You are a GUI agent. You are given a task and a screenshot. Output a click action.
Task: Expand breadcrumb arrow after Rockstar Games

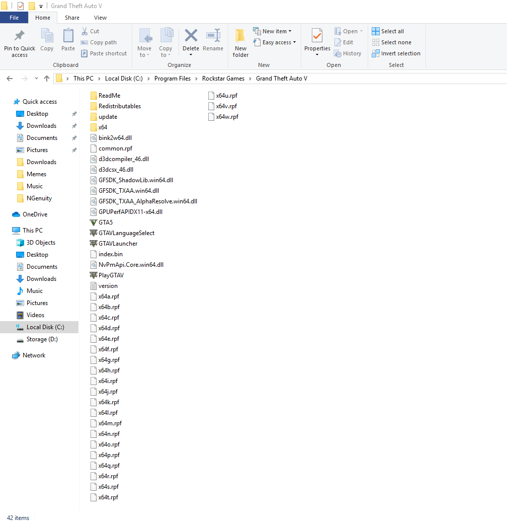250,79
